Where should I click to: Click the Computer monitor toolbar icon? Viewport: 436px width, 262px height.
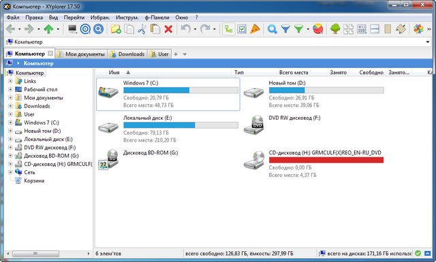[x=72, y=29]
